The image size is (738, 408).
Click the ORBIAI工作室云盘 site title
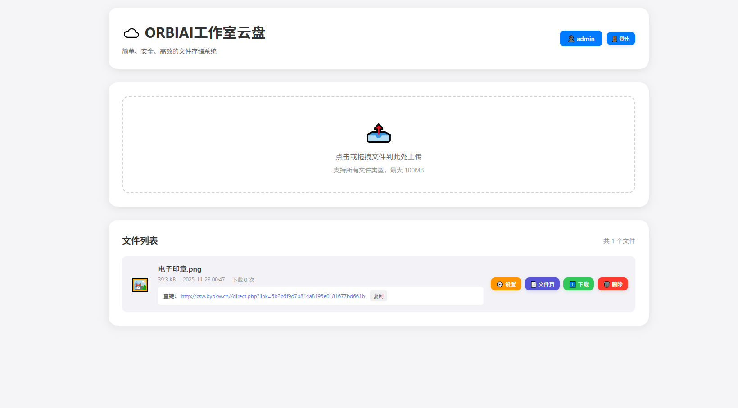205,33
